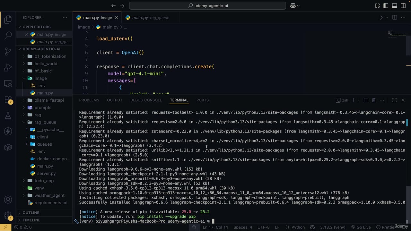Change the Spaces: 4 indentation setting

243,227
